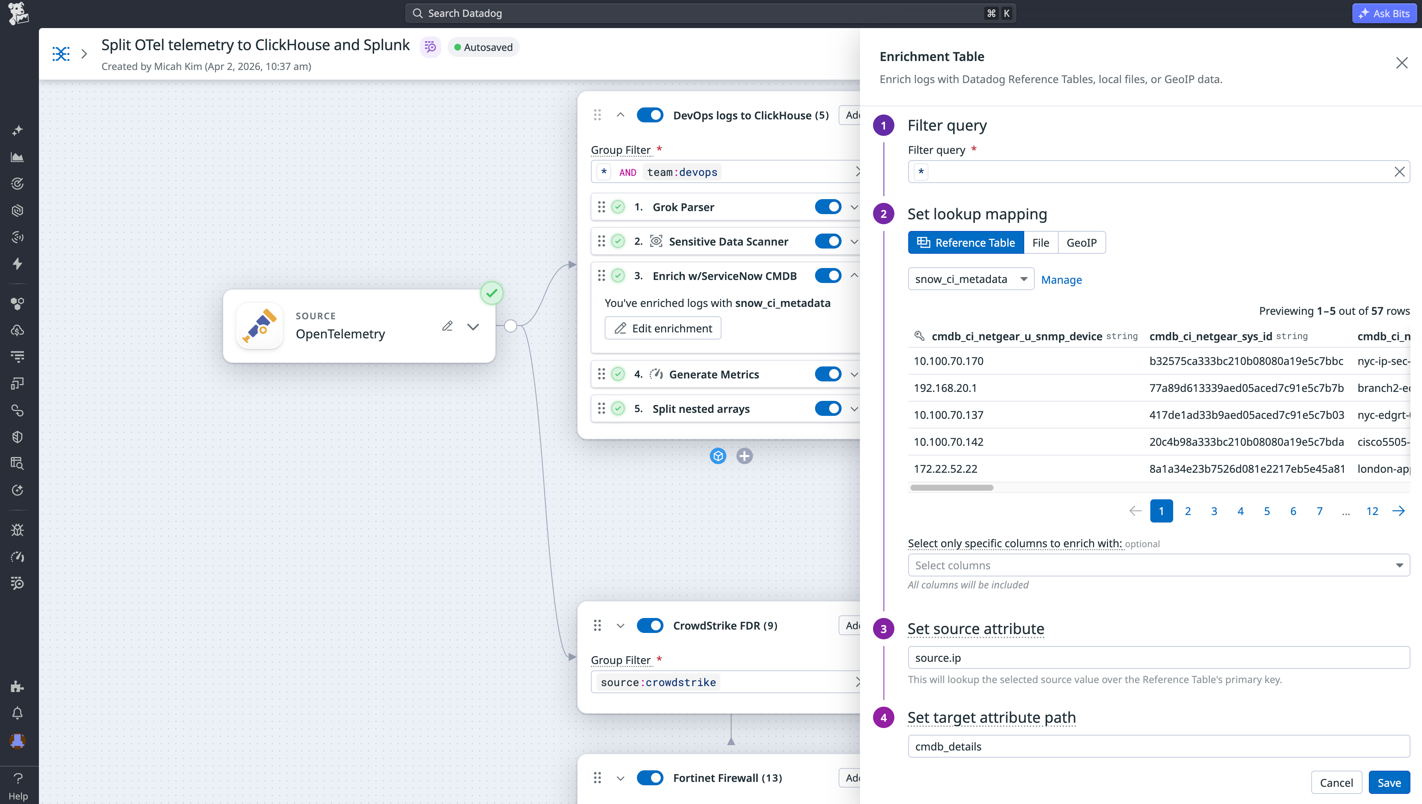Click the lightning bolt sidebar icon
Screen dimensions: 1422x804
click(17, 264)
